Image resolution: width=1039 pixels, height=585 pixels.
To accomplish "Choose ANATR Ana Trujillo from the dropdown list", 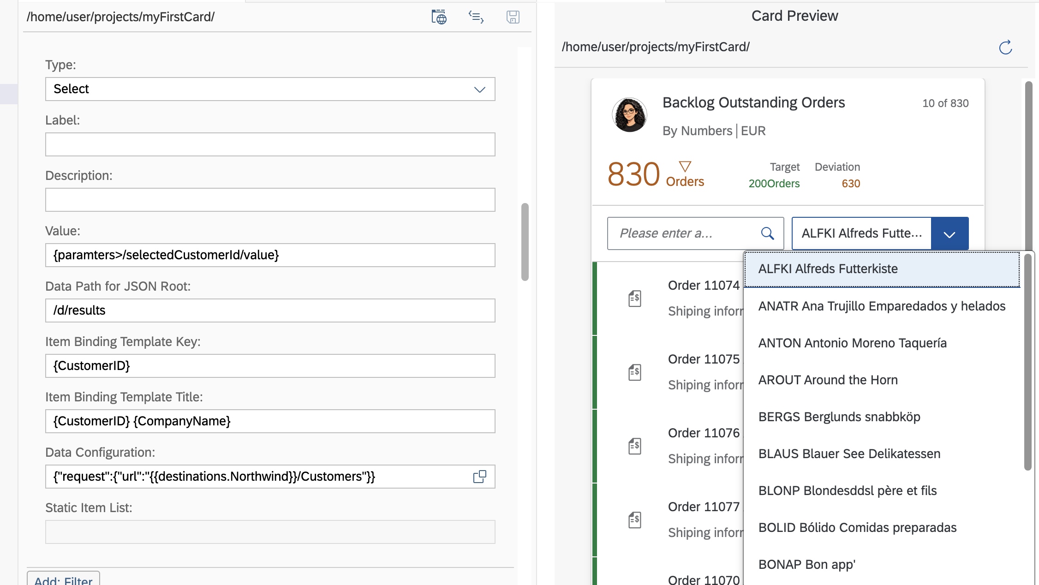I will (882, 306).
